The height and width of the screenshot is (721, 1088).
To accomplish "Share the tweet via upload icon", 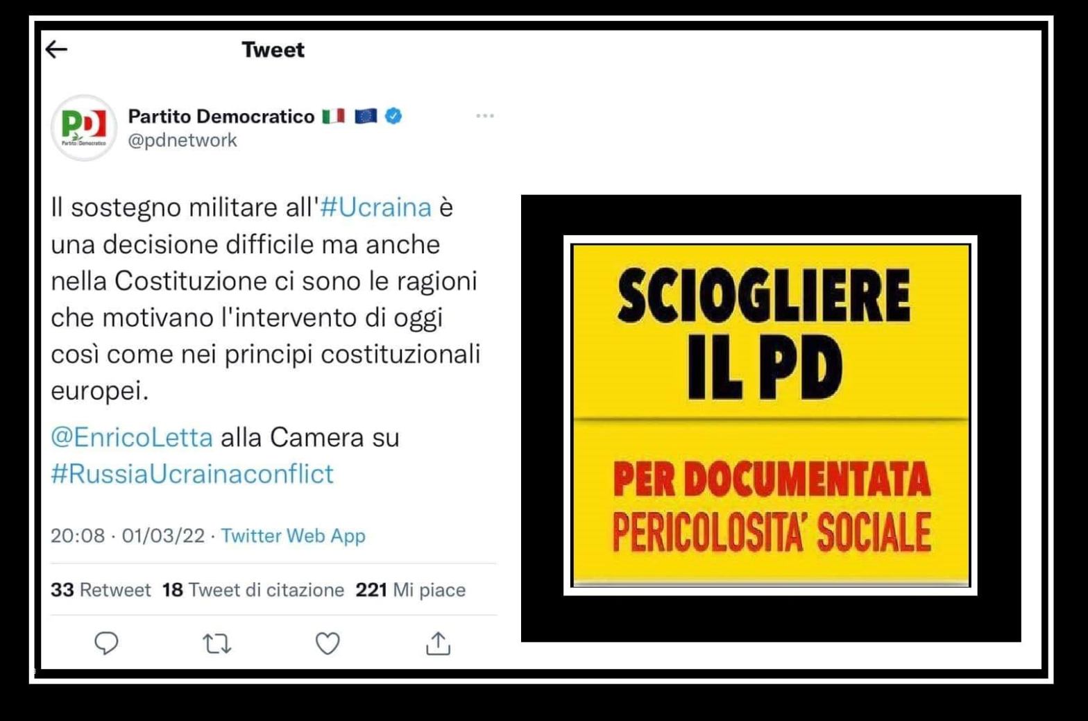I will click(x=438, y=643).
